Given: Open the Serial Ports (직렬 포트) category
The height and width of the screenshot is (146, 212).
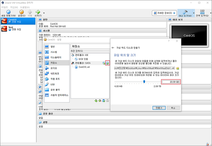Looking at the screenshot, I should tap(57, 79).
